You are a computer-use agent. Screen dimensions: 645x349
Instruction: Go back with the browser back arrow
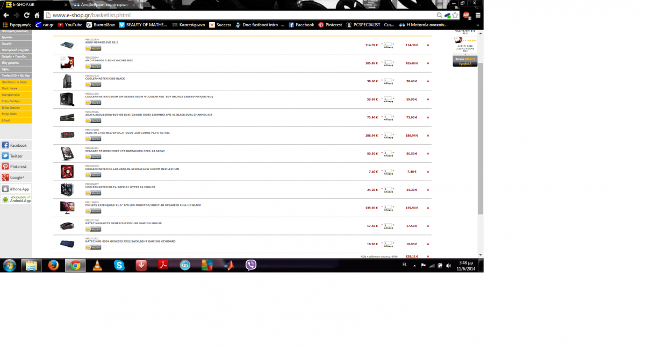point(5,15)
